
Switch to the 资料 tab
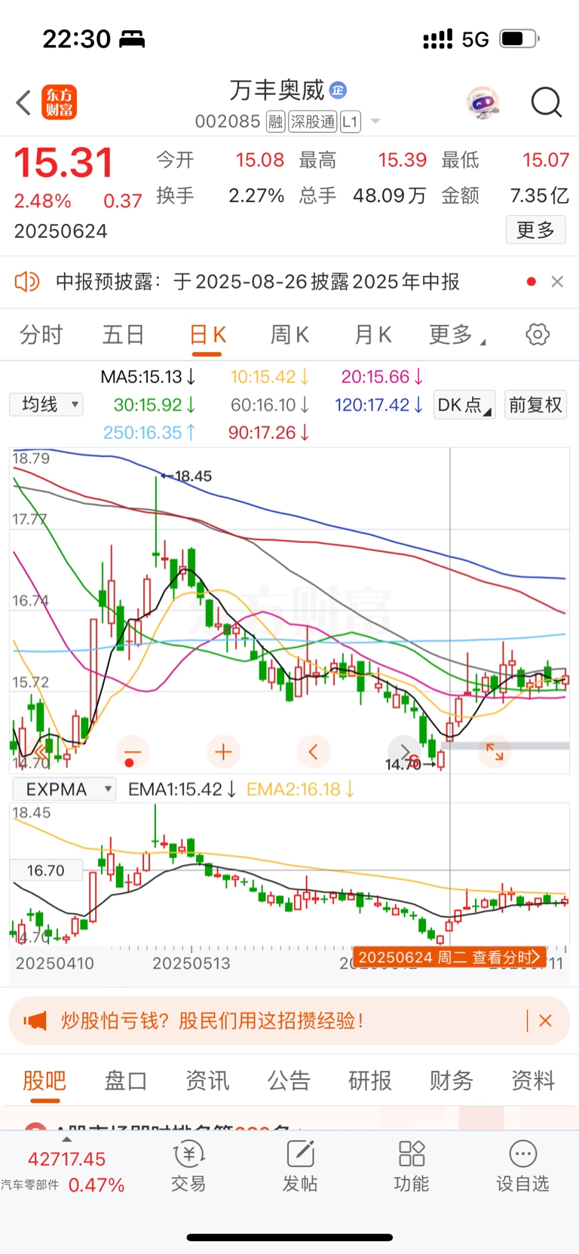(533, 1081)
